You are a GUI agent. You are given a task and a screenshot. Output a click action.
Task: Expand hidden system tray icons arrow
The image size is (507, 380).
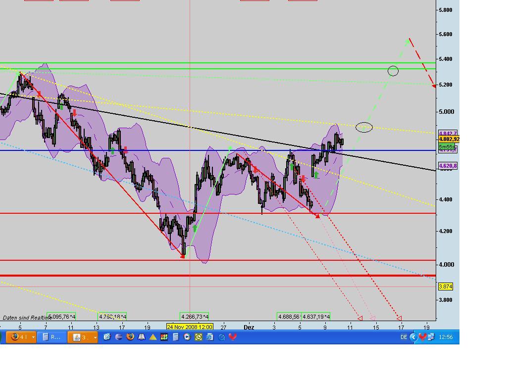413,337
